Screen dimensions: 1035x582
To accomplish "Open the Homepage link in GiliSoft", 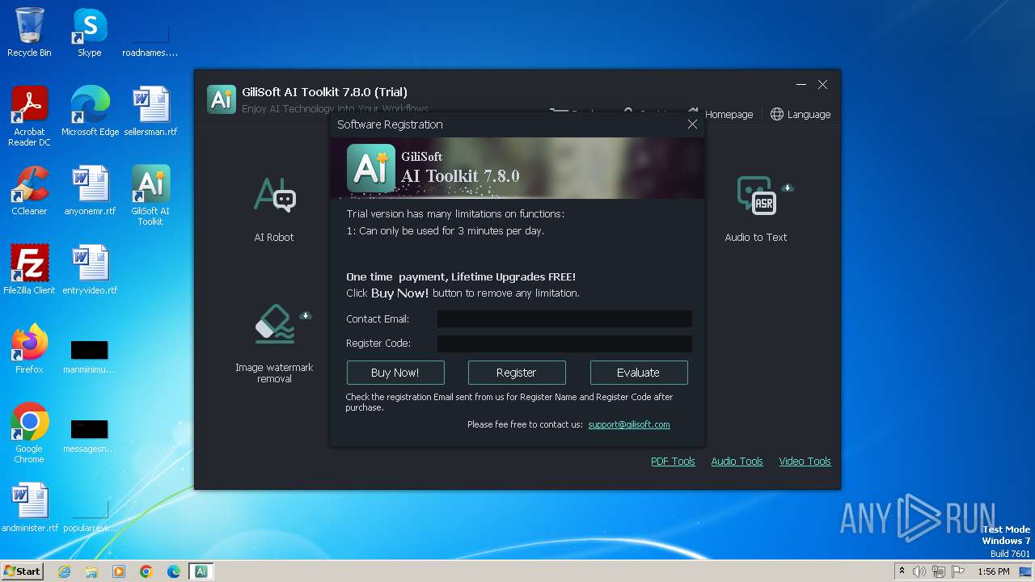I will [x=729, y=115].
